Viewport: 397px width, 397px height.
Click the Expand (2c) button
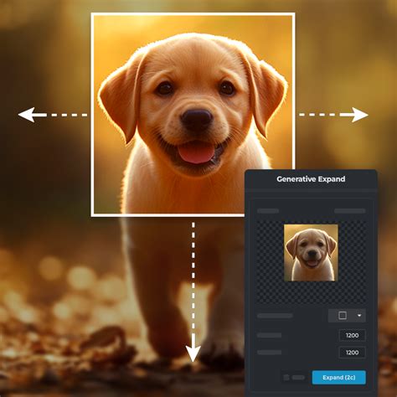click(x=338, y=378)
